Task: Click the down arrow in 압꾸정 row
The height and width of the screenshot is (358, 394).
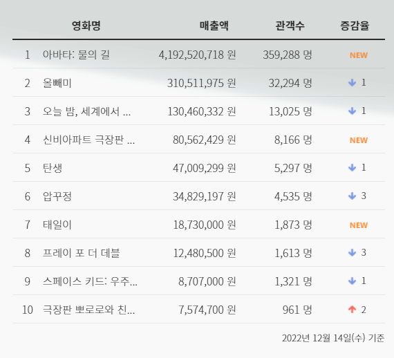Action: click(353, 196)
